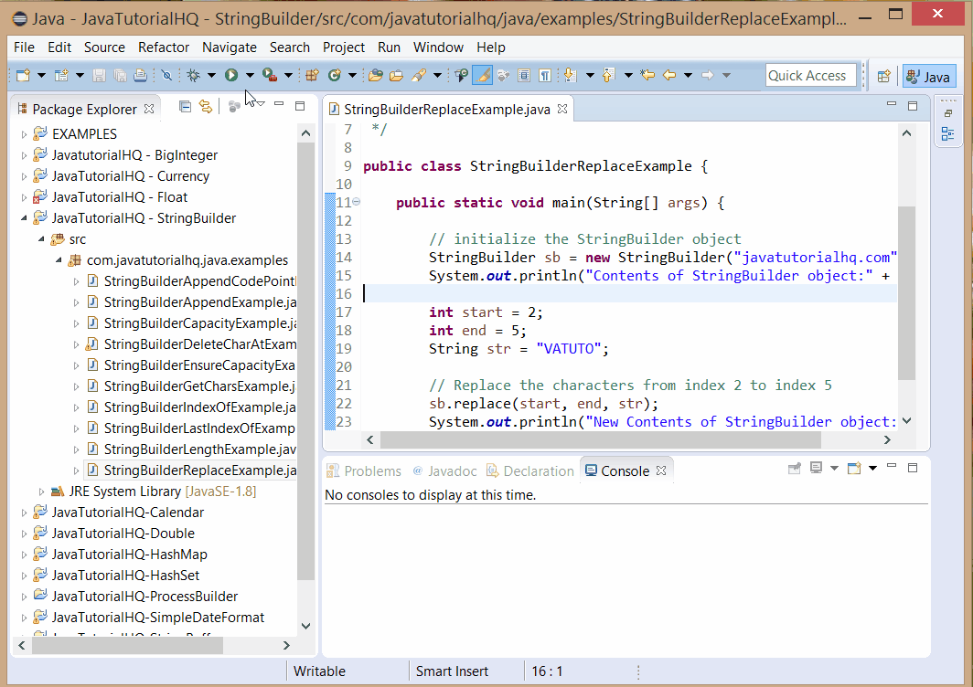This screenshot has width=973, height=687.
Task: Click the Run button in the toolbar
Action: [x=231, y=75]
